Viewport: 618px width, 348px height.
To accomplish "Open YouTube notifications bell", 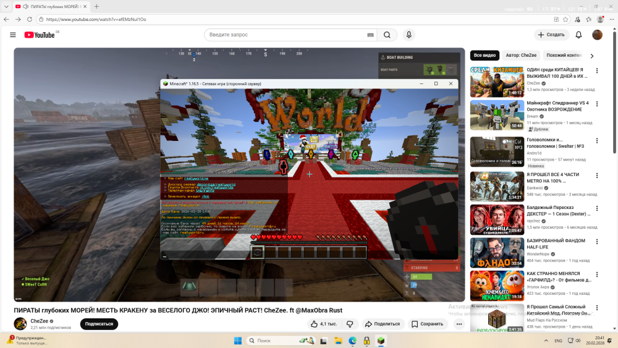I will tap(578, 35).
